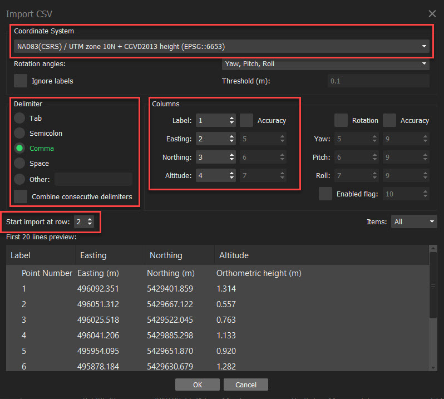Close the Import CSV dialog

pos(432,13)
